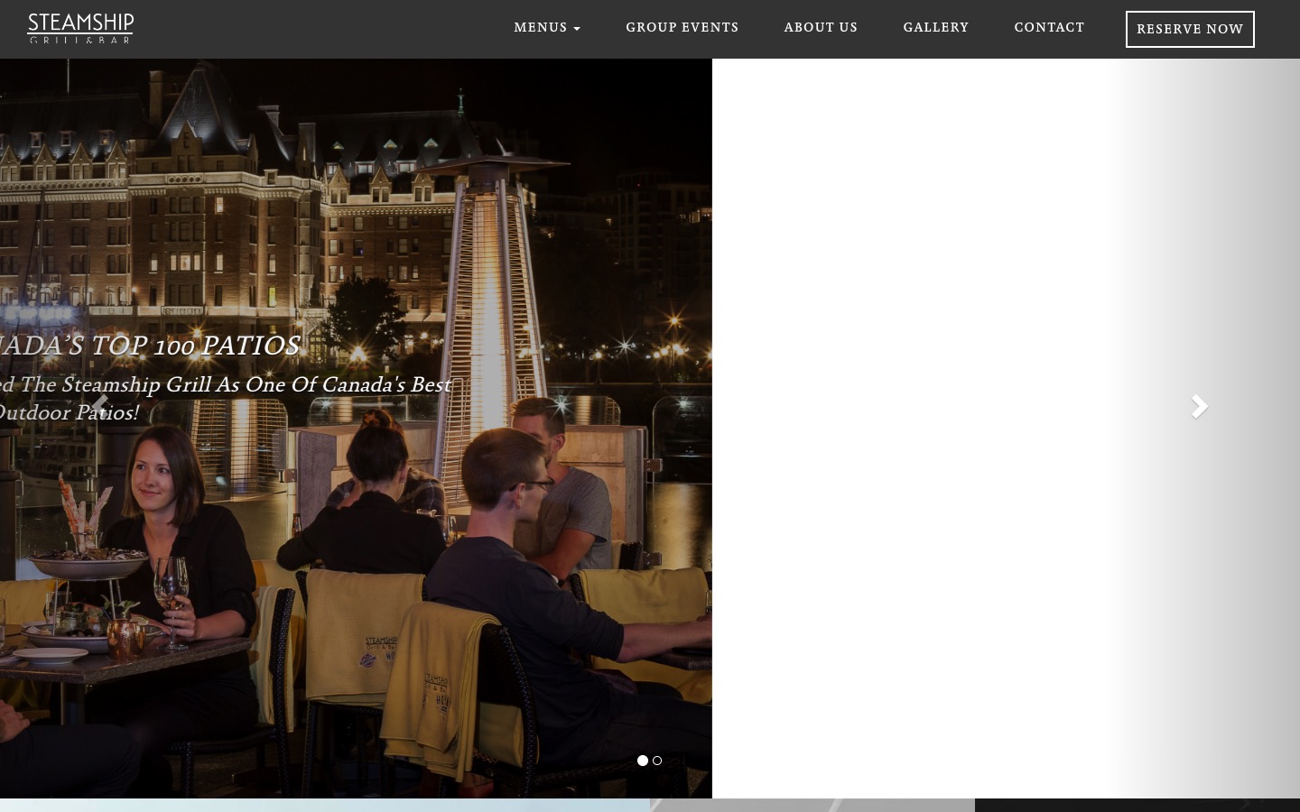Viewport: 1300px width, 812px height.
Task: Open the Group Events page
Action: (682, 28)
